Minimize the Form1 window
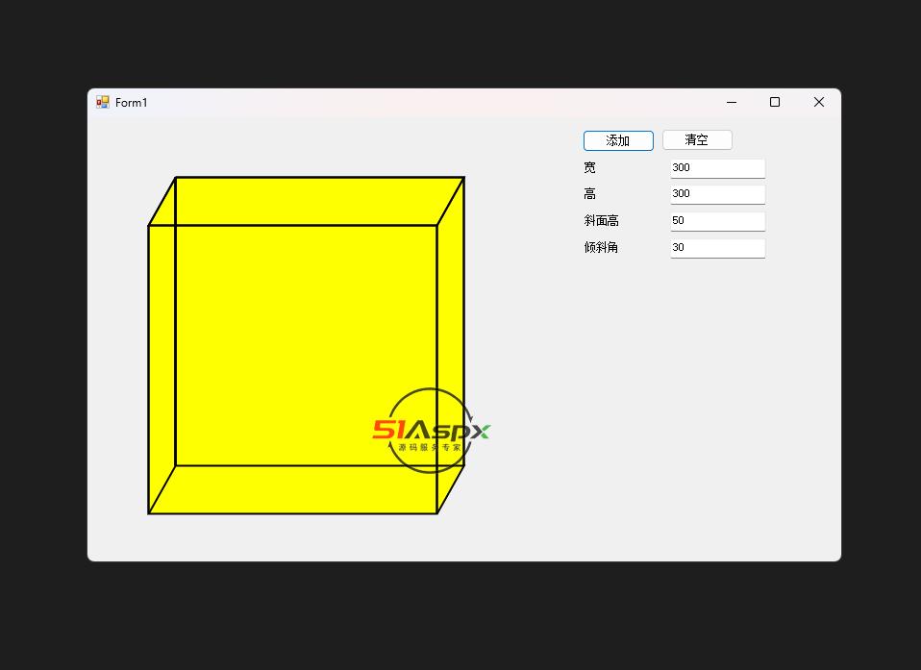This screenshot has height=670, width=921. (732, 102)
